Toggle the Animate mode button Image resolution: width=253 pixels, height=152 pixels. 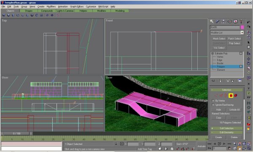click(x=202, y=146)
